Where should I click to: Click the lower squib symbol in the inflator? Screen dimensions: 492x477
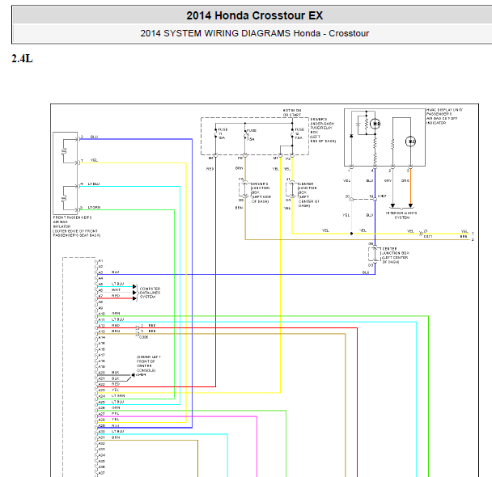pyautogui.click(x=64, y=198)
